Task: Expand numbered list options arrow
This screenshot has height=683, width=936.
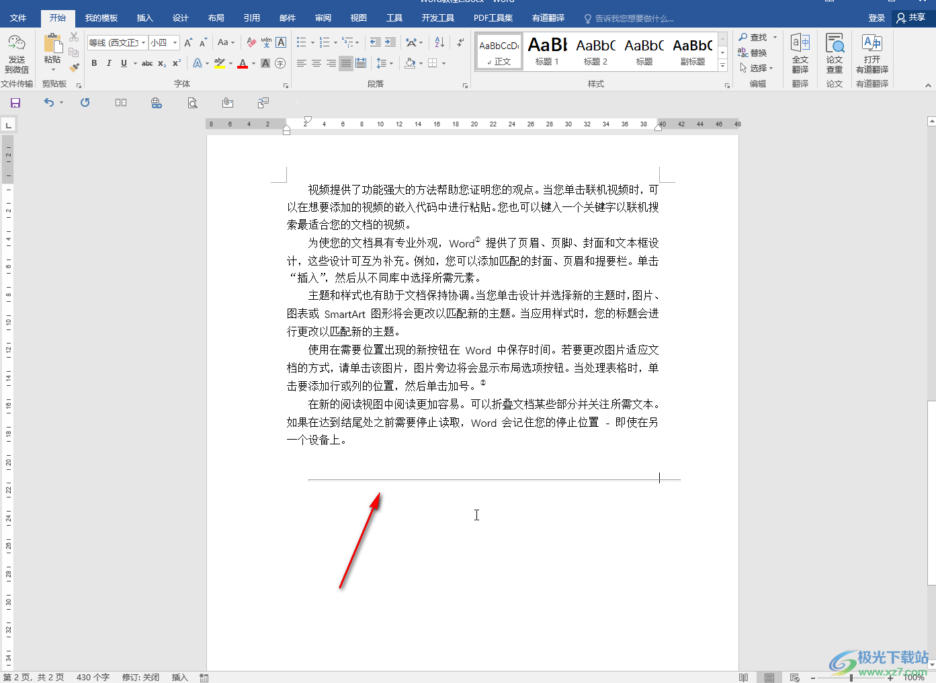Action: pos(335,42)
